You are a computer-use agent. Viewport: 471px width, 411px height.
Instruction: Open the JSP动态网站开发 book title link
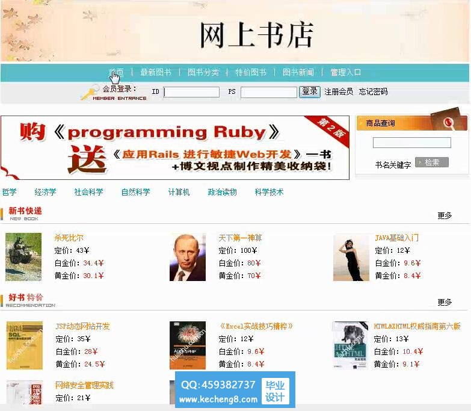pos(82,326)
